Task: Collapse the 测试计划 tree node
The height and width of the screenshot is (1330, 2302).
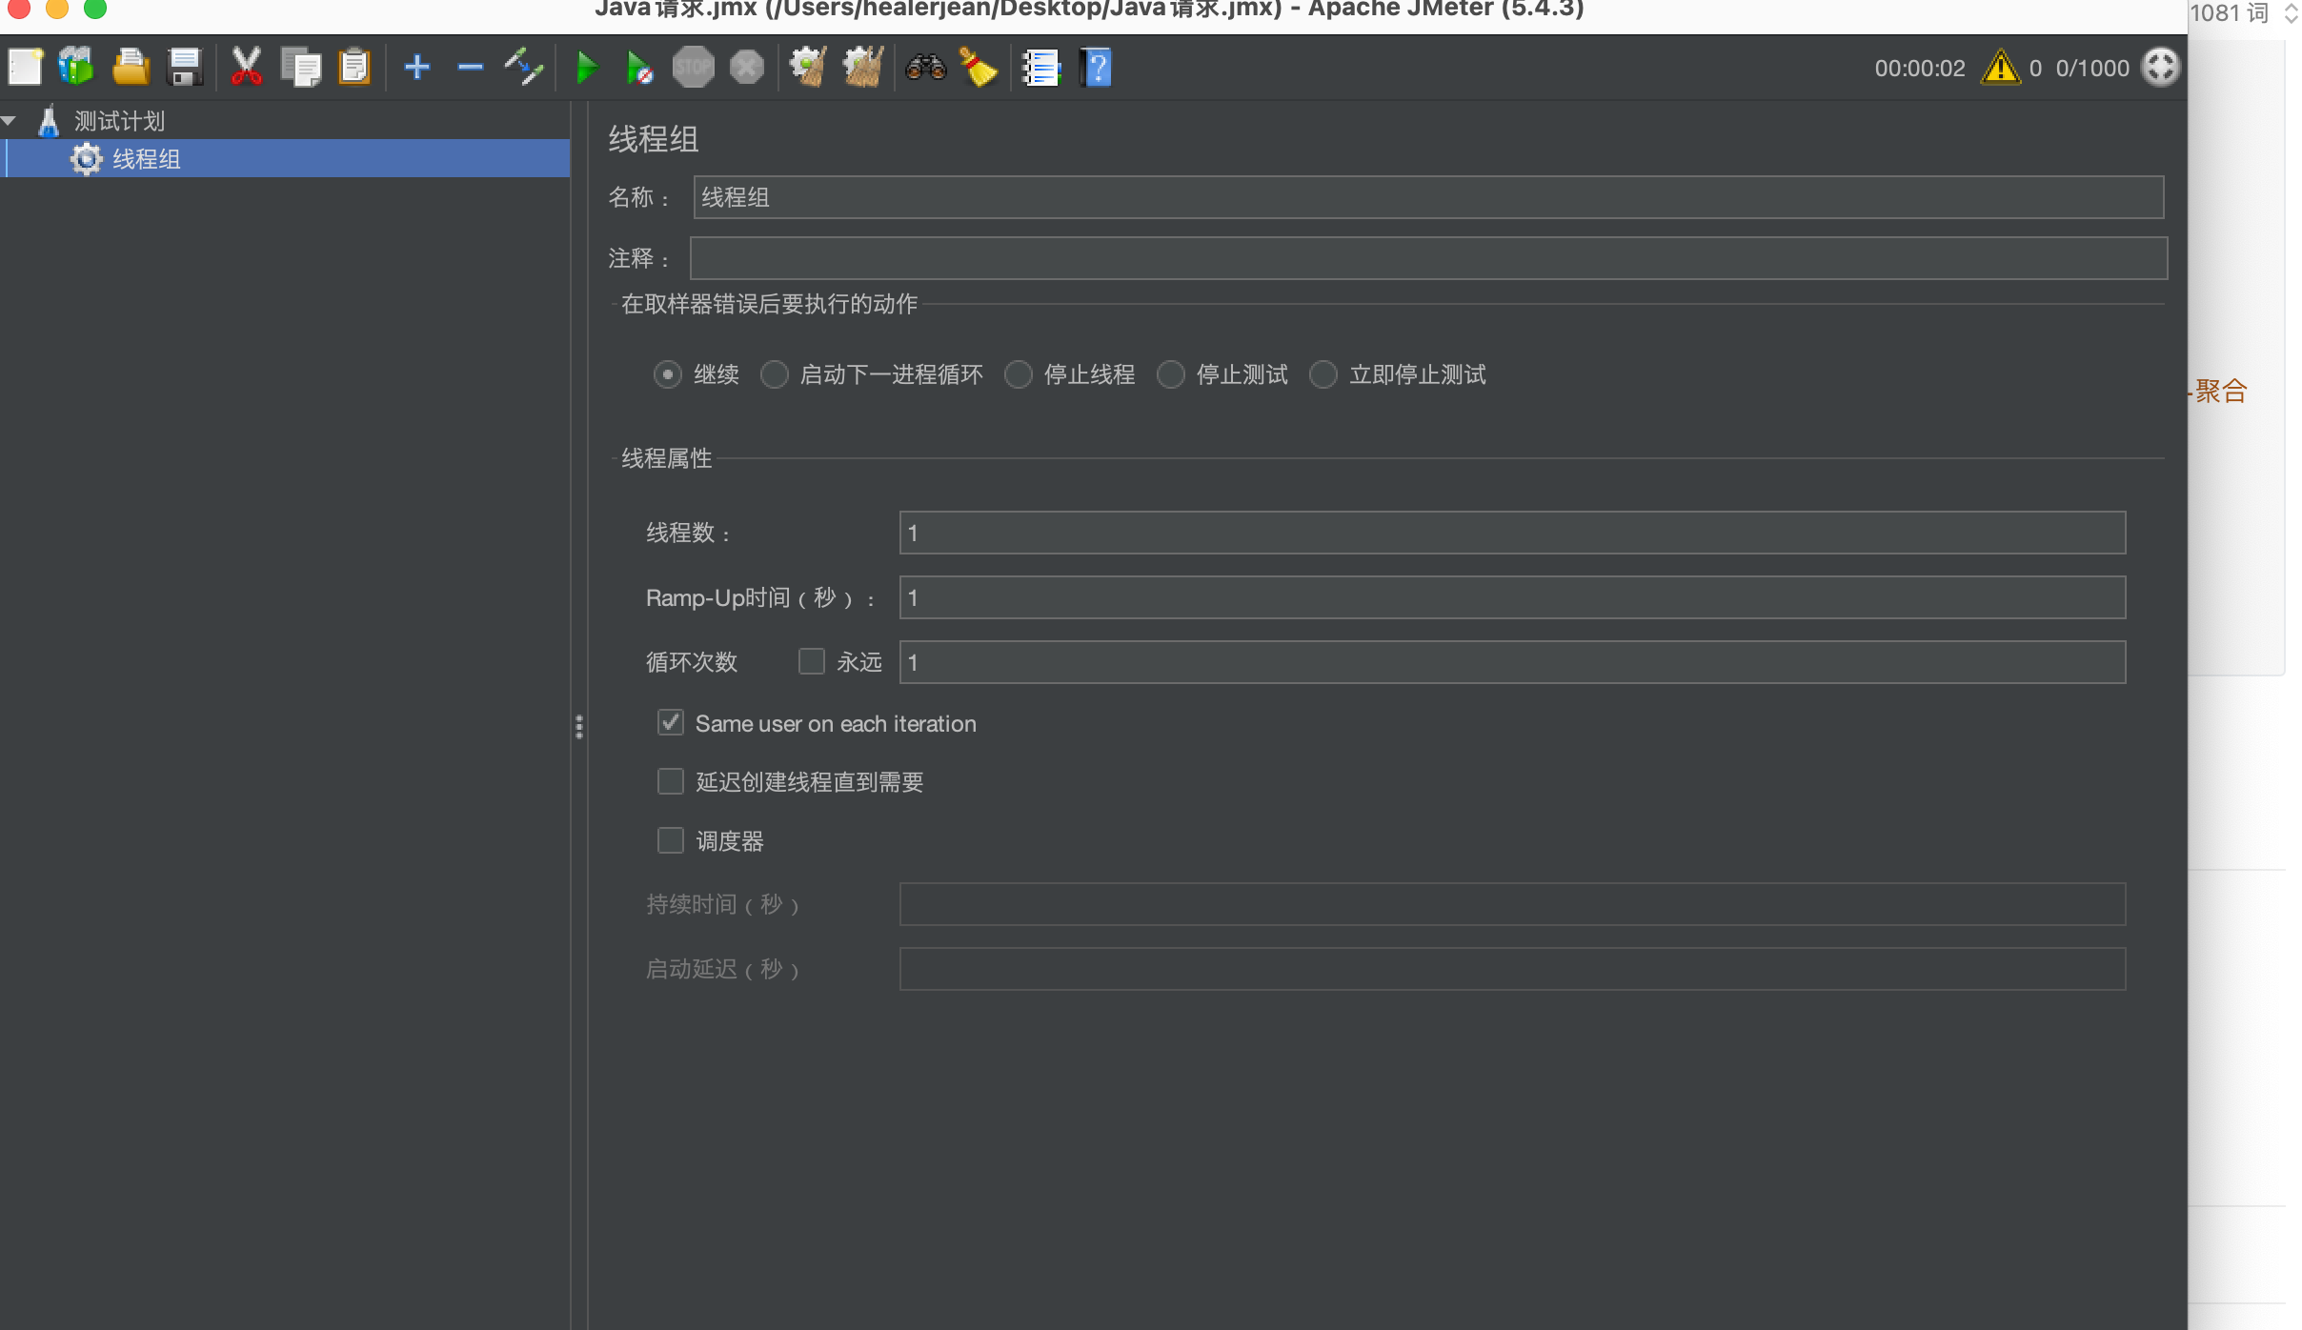Action: tap(10, 121)
